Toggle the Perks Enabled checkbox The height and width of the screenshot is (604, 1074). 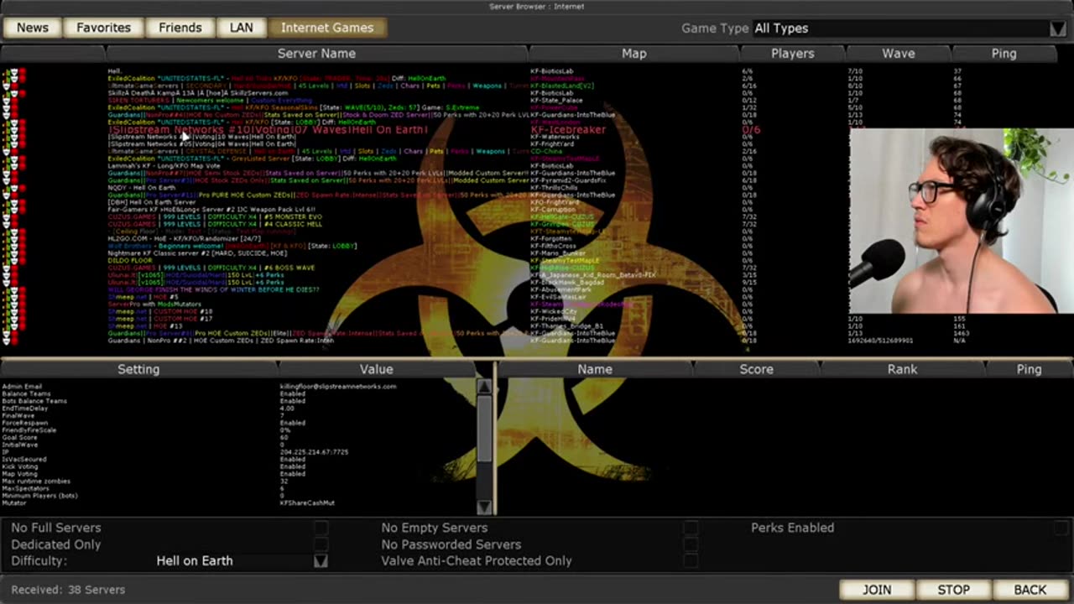[x=1061, y=528]
